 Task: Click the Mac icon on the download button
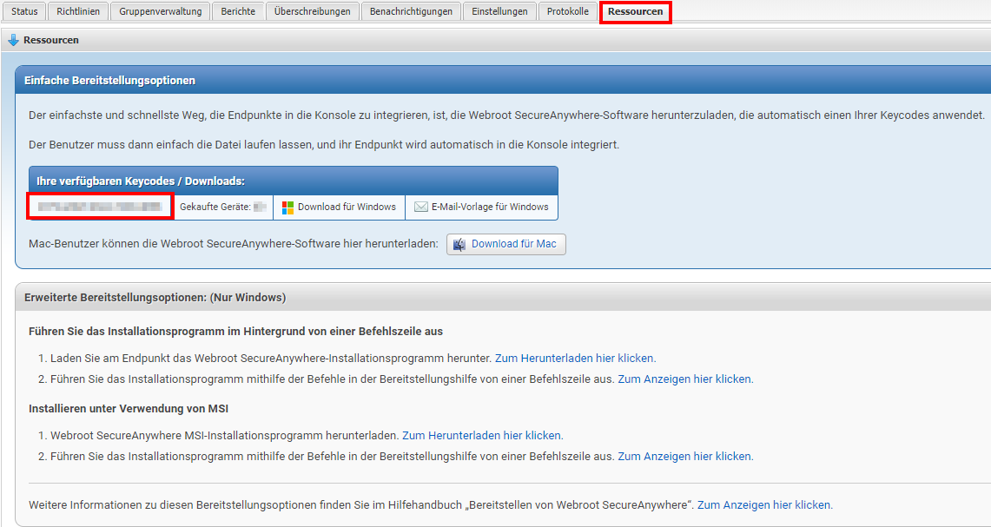click(x=459, y=244)
